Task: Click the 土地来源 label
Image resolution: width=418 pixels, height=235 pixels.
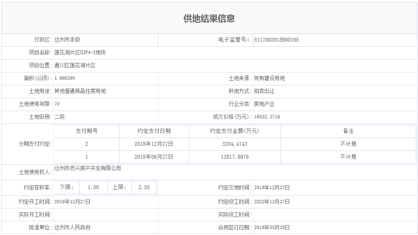Action: click(x=240, y=78)
